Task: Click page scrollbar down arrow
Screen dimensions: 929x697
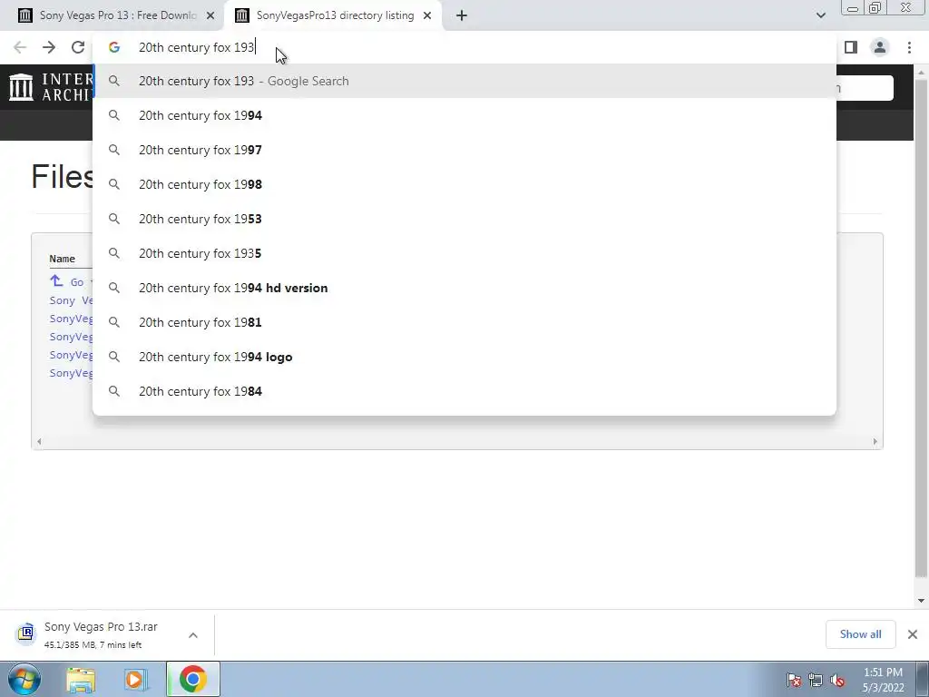Action: (921, 601)
